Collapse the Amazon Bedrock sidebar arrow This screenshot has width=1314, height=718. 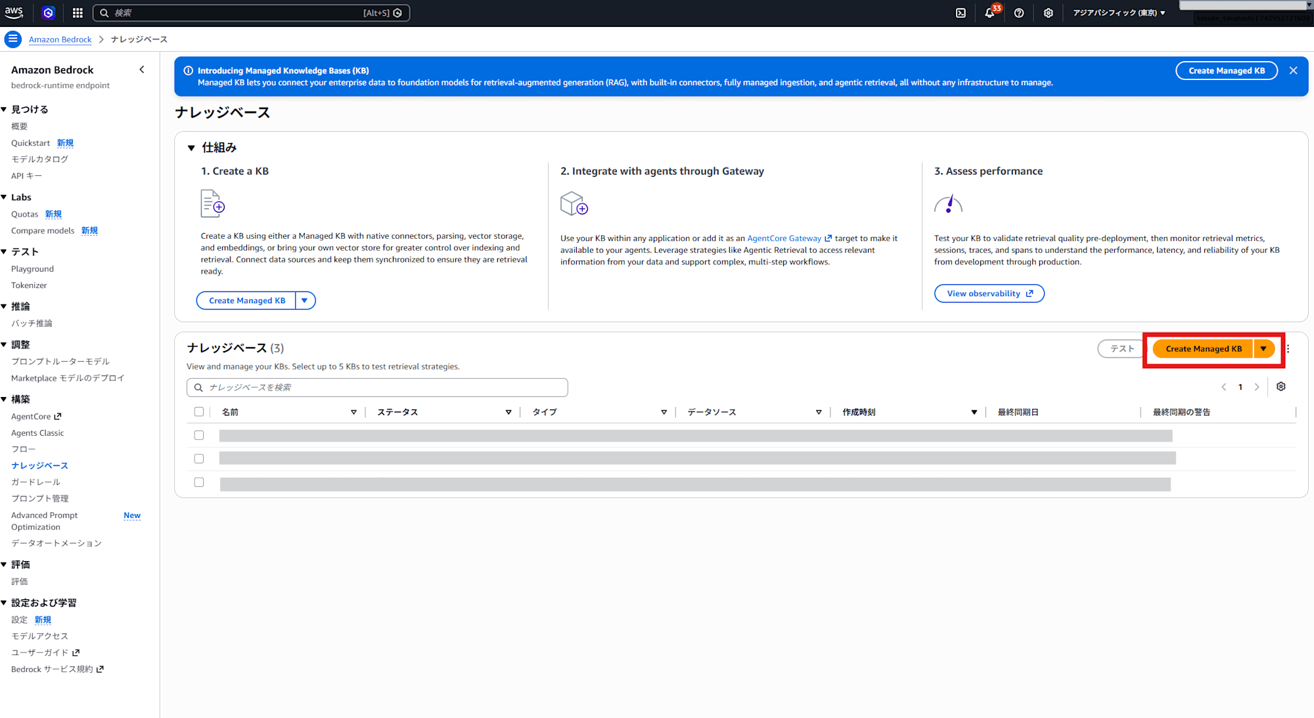pos(142,70)
